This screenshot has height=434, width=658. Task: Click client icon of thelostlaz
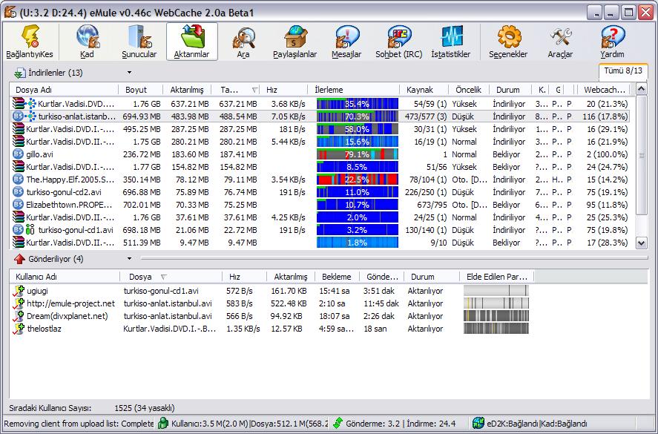pos(19,329)
